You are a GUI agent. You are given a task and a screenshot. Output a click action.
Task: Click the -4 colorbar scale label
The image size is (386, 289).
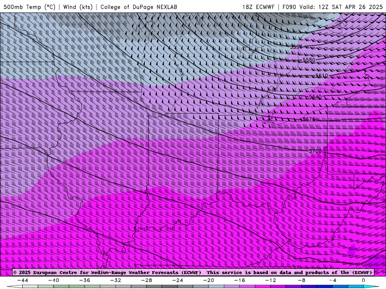(332, 280)
